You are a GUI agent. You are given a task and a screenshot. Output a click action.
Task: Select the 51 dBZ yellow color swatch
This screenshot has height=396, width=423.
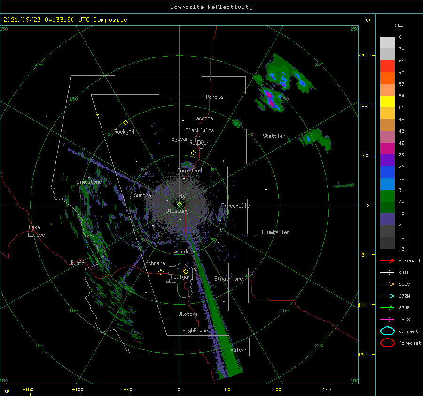coord(387,102)
